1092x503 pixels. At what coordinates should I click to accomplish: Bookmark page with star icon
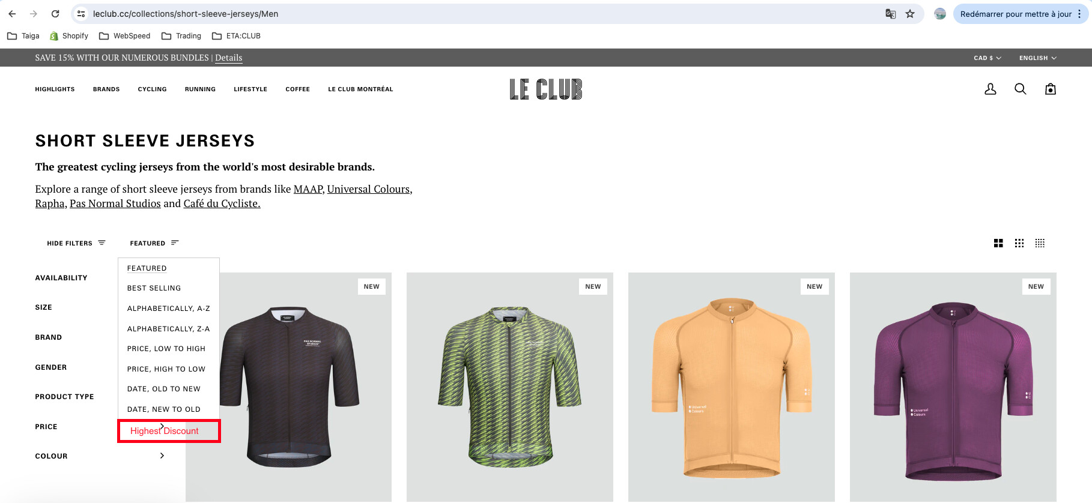910,14
